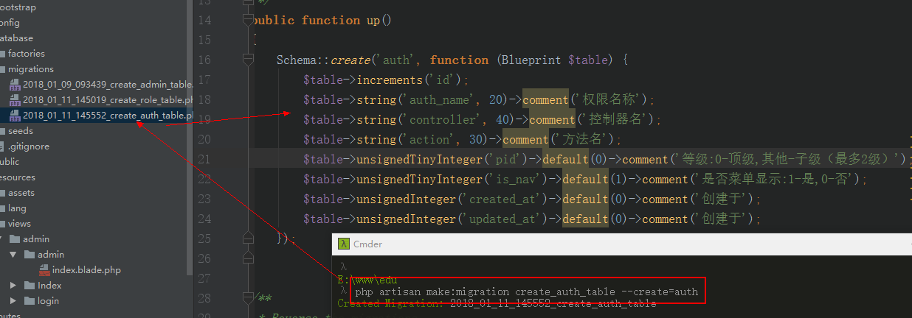Expand the Index folder arrow
Screen dimensions: 912x318
click(x=13, y=286)
